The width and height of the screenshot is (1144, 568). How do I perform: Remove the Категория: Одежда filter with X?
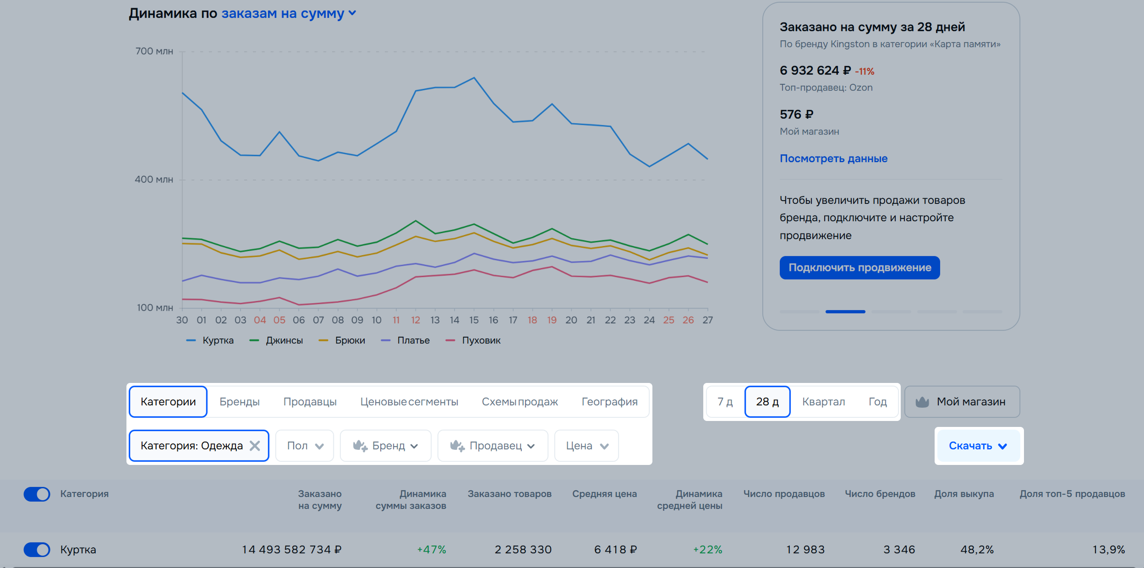point(255,446)
